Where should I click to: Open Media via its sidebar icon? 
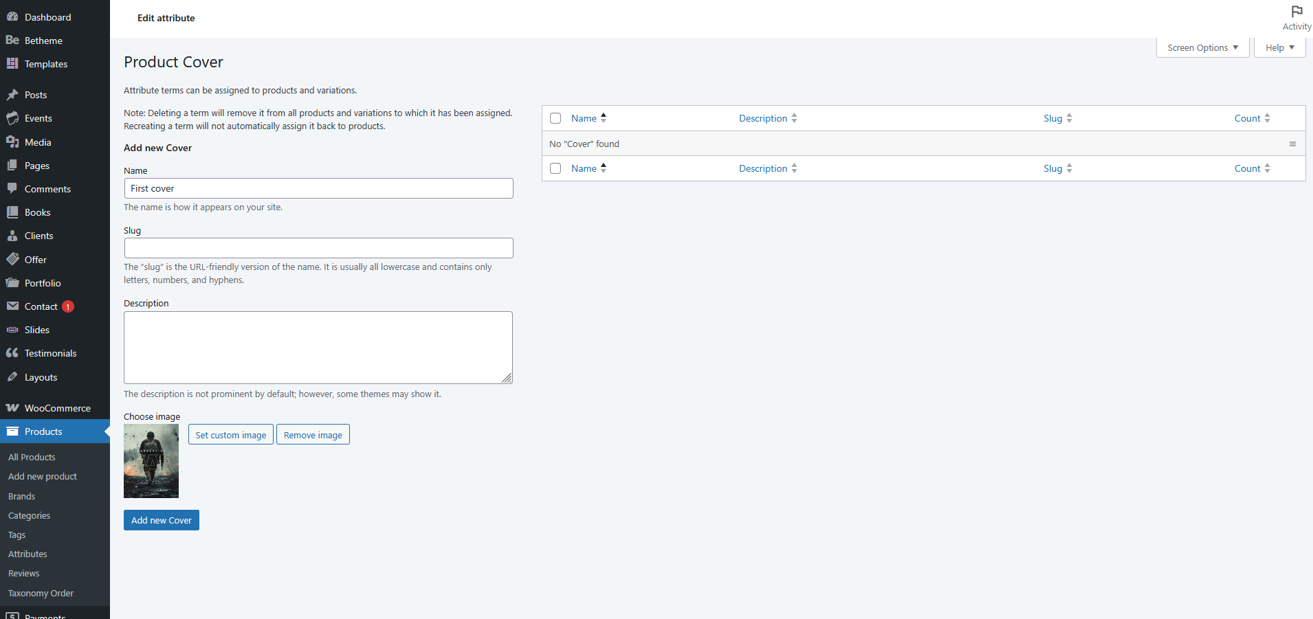12,142
